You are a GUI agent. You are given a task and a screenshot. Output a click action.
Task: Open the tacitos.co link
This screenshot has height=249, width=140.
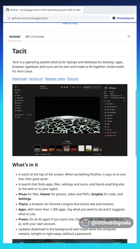[x=36, y=79]
